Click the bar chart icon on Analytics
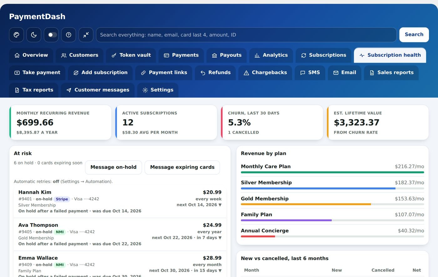The image size is (438, 277). pos(257,55)
